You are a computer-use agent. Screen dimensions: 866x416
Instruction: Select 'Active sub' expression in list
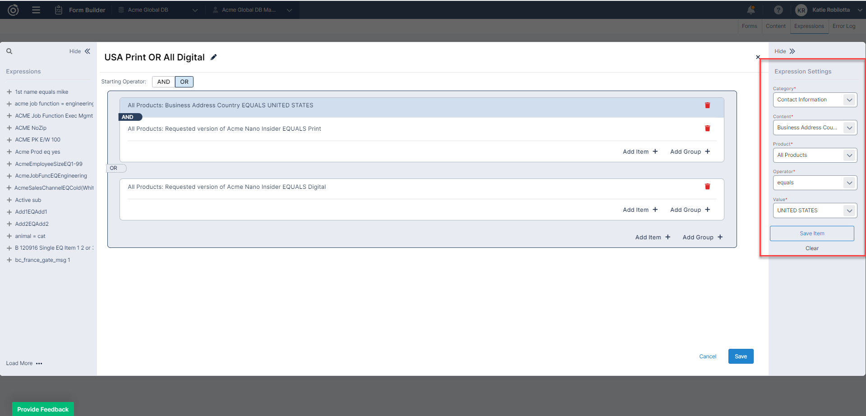[28, 200]
